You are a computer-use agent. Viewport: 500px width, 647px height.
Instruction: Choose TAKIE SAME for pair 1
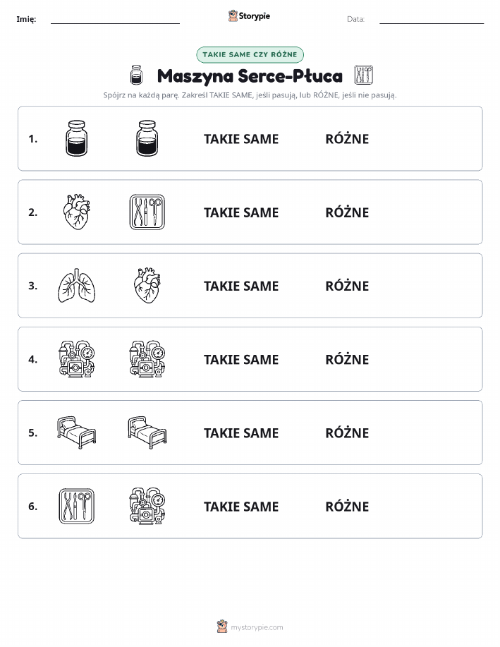241,139
